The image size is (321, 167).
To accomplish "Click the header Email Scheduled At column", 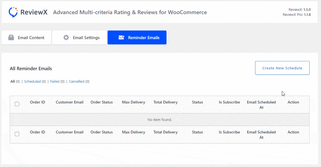I will [x=261, y=105].
